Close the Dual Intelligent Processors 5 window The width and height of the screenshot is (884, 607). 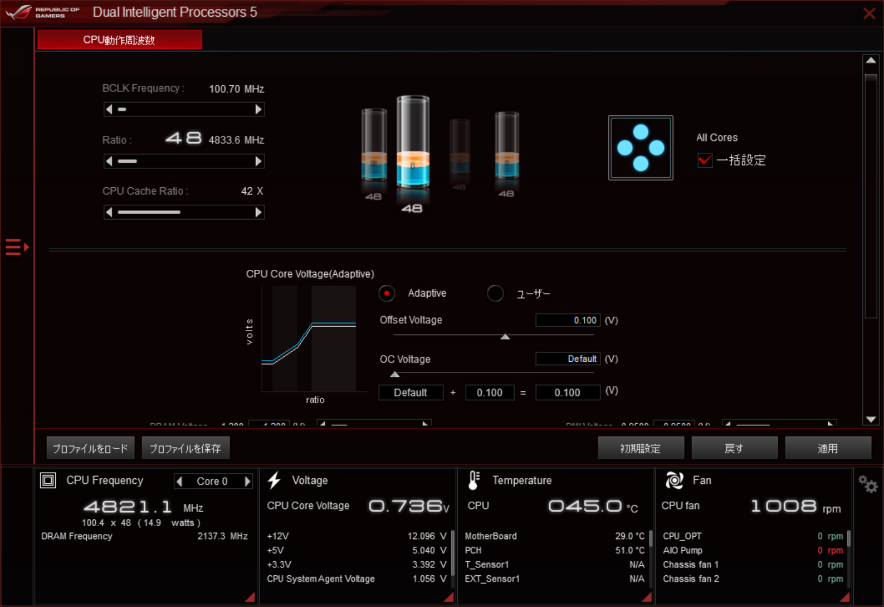[869, 13]
